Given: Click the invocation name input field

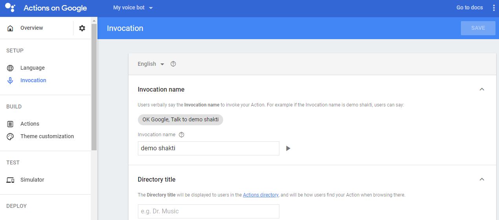Looking at the screenshot, I should [x=208, y=148].
